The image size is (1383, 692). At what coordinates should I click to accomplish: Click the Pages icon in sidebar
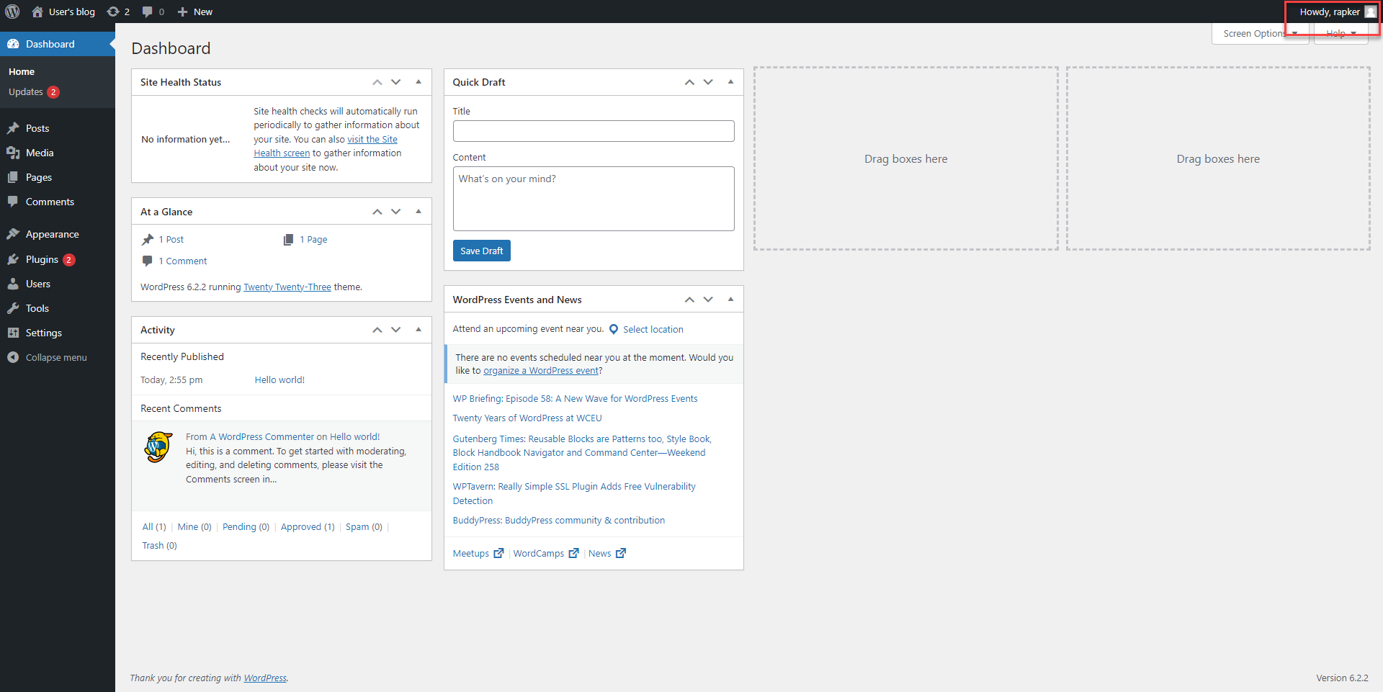point(13,177)
